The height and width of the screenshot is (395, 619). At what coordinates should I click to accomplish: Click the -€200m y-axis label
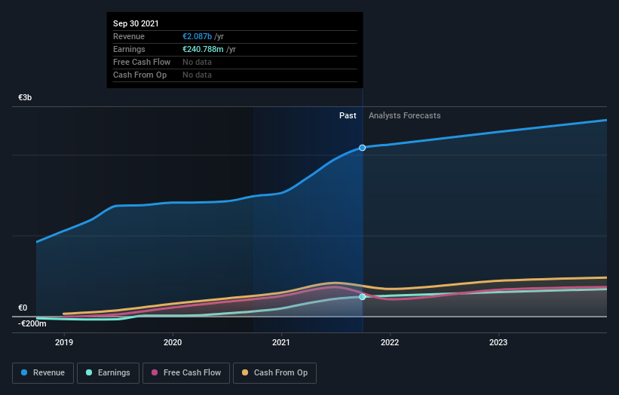32,323
